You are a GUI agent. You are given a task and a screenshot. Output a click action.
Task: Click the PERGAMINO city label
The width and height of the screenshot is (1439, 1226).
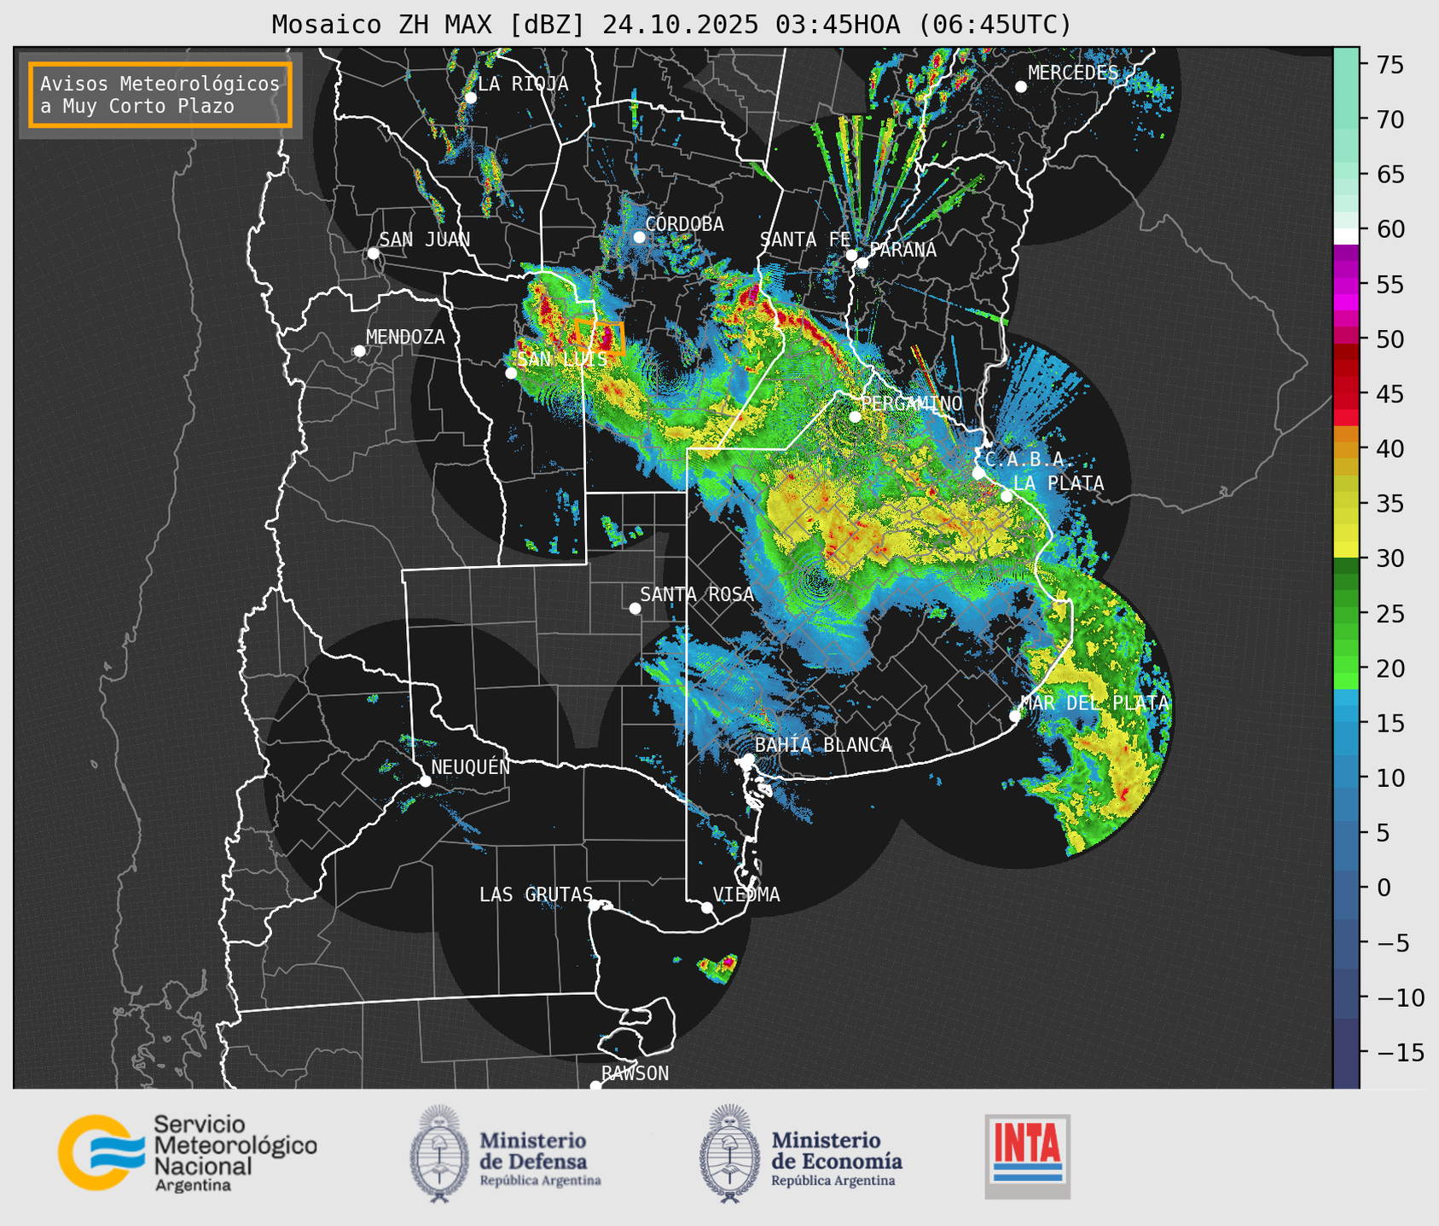point(912,403)
